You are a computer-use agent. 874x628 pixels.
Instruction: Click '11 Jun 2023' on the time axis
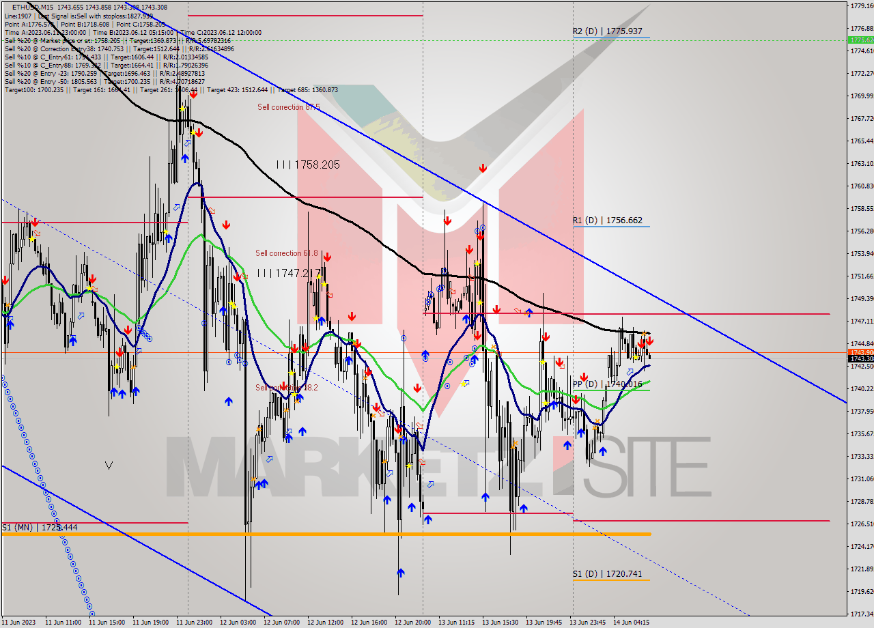point(18,623)
